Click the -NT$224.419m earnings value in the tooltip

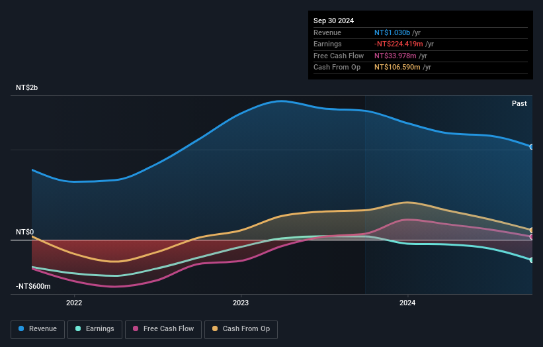click(399, 44)
